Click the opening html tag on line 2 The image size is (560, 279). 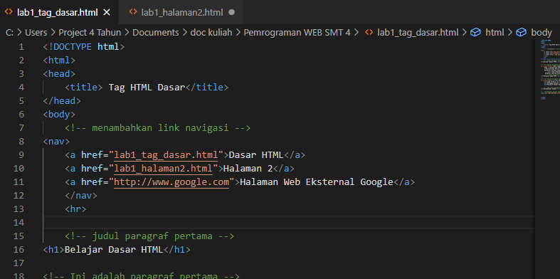[59, 60]
